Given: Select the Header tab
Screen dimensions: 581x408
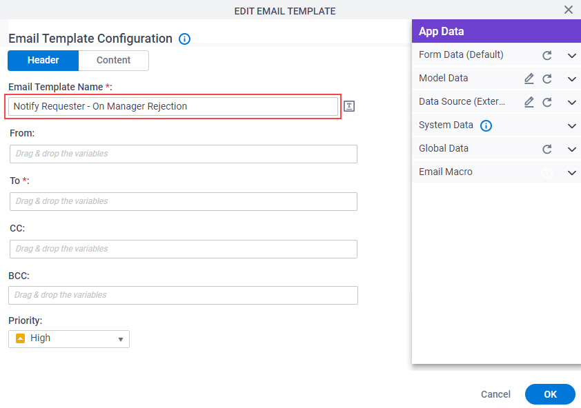Looking at the screenshot, I should coord(43,61).
